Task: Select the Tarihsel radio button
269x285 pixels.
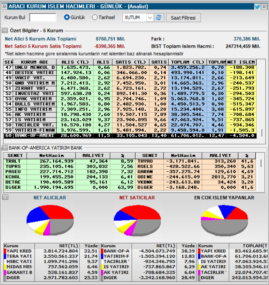Action: pyautogui.click(x=94, y=17)
